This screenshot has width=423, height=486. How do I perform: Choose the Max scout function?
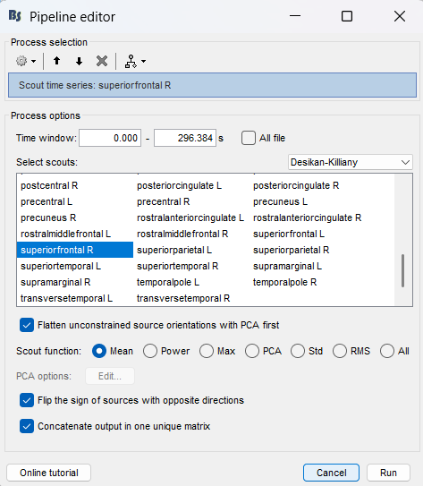click(207, 351)
